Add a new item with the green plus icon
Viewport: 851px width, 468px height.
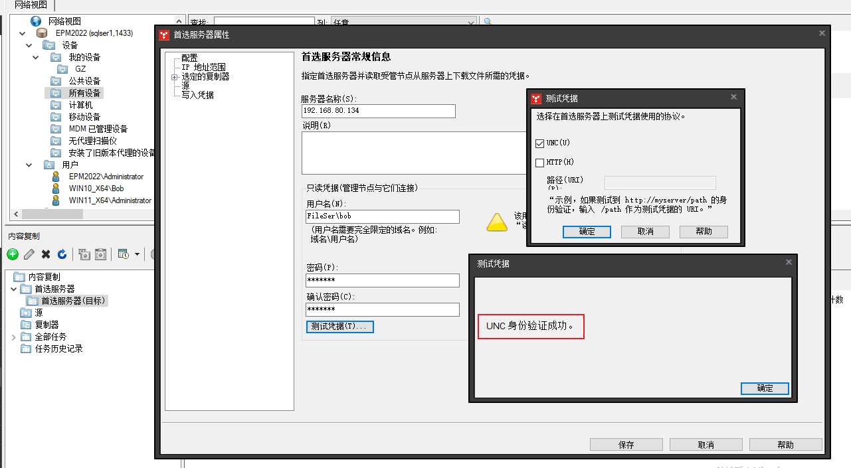tap(12, 254)
